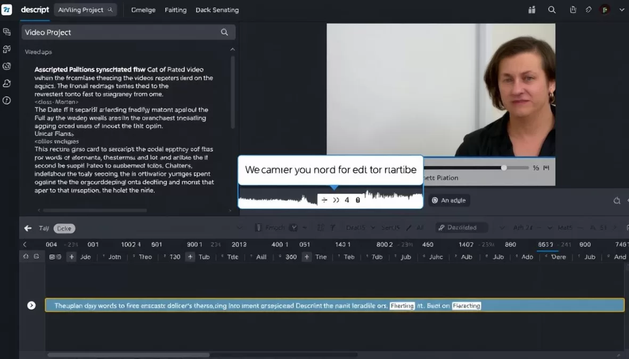The width and height of the screenshot is (629, 359).
Task: Toggle the filter funnel icon in timeline toolbar
Action: click(332, 227)
